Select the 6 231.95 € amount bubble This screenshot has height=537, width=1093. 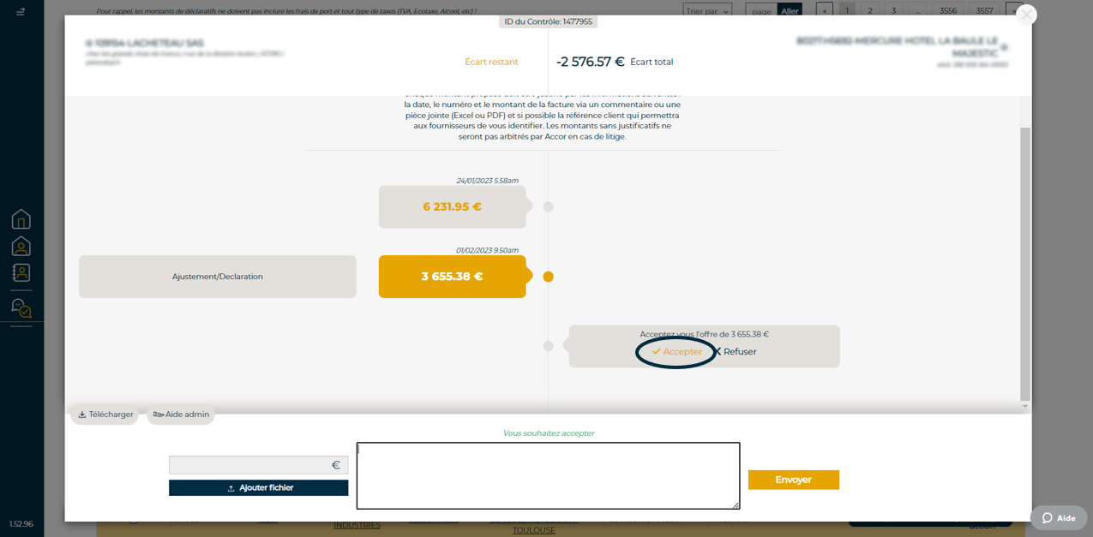[x=453, y=207]
